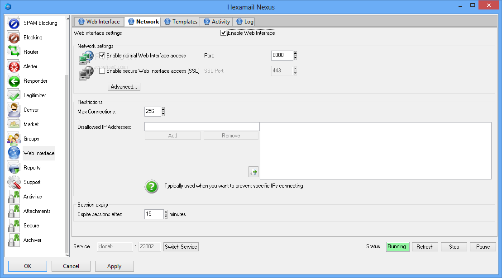Open the Responder section icon
Viewport: 502px width, 278px height.
pyautogui.click(x=14, y=81)
